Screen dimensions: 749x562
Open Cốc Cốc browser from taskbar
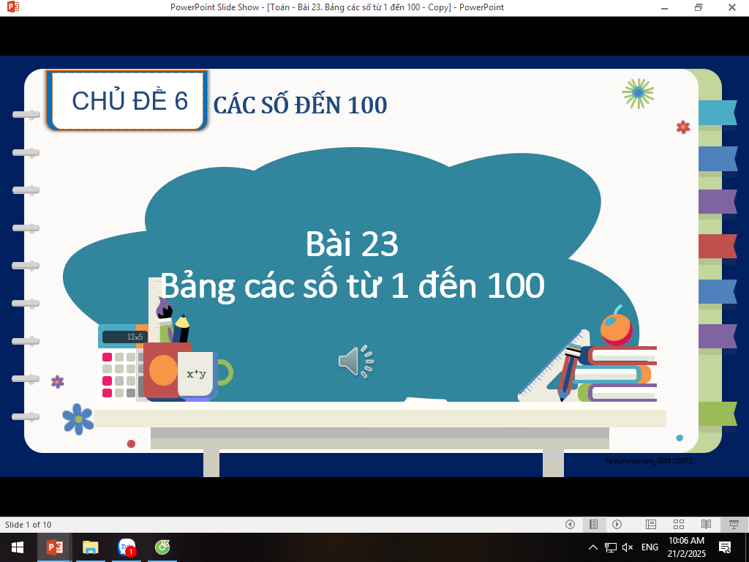(163, 547)
